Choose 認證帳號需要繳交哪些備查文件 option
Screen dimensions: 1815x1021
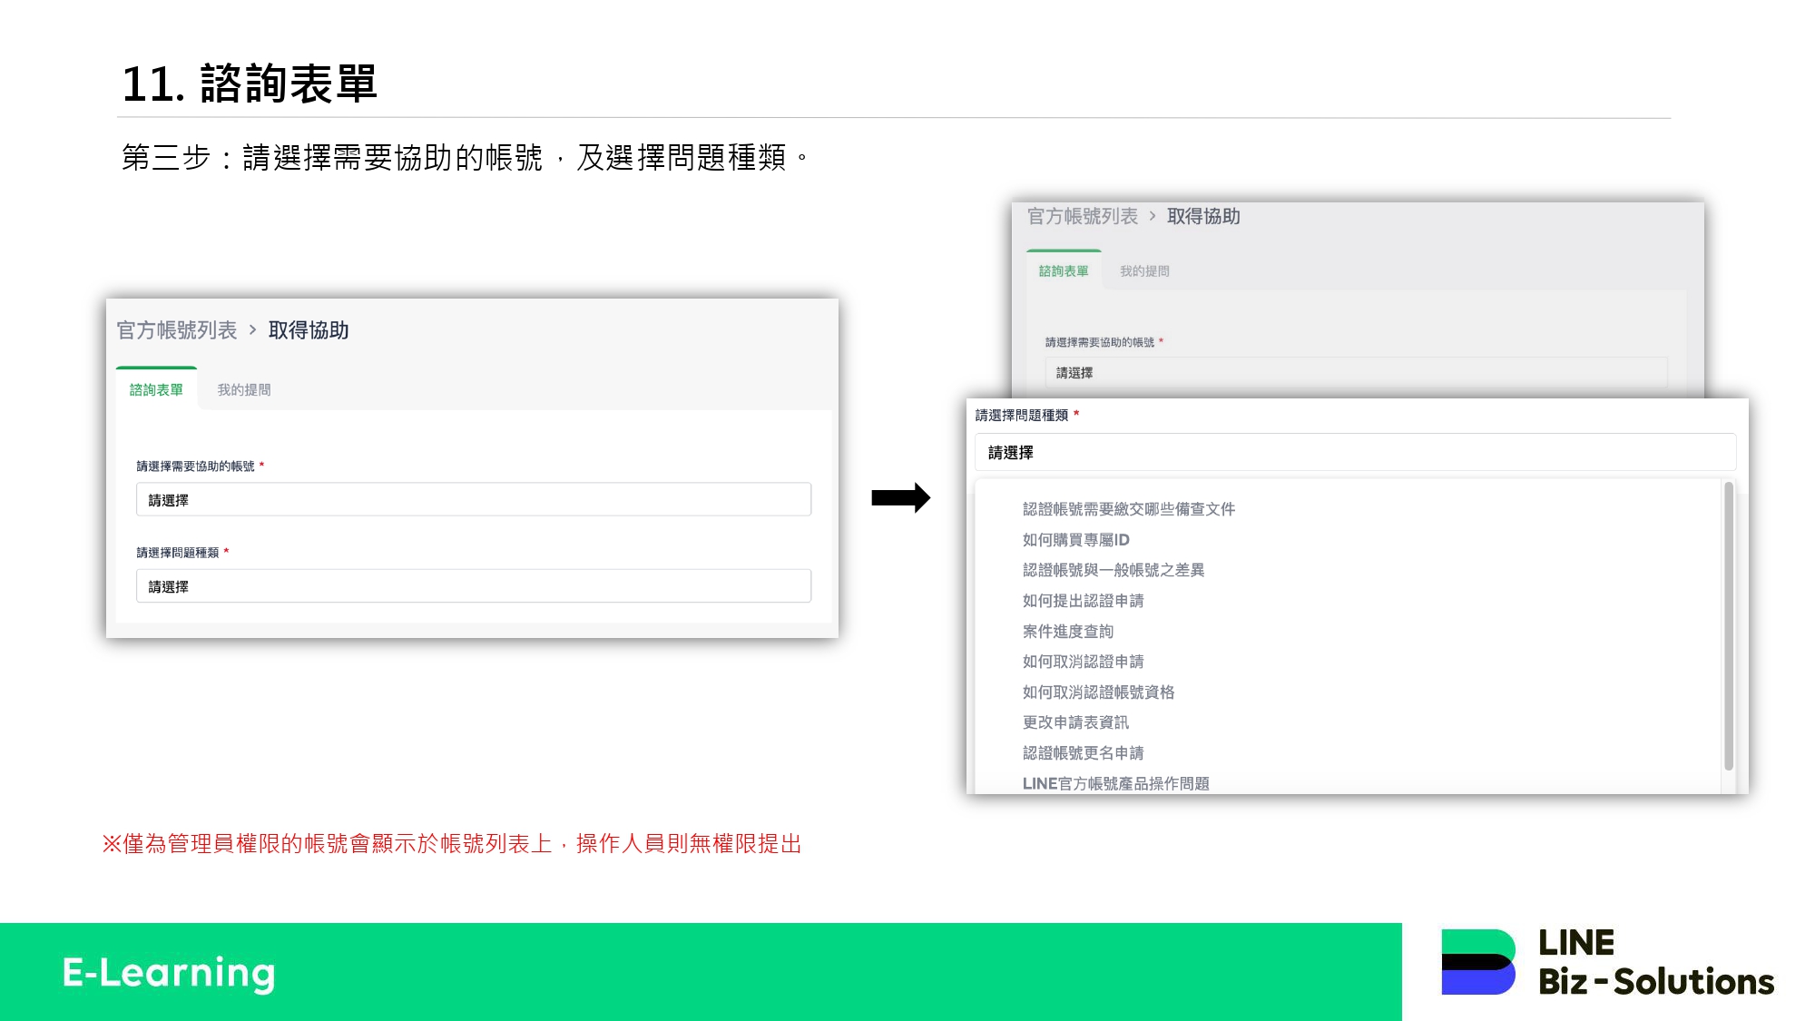(1128, 509)
